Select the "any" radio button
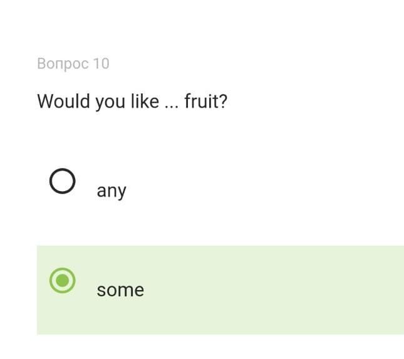Screen dimensions: 404x359 pos(62,181)
